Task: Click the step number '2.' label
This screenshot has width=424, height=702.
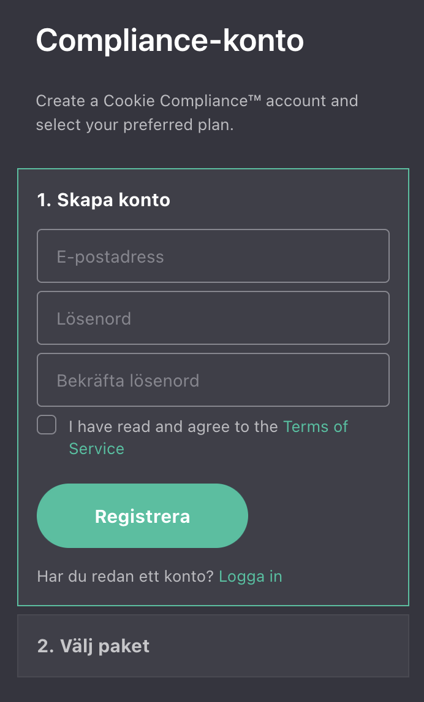Action: point(45,646)
